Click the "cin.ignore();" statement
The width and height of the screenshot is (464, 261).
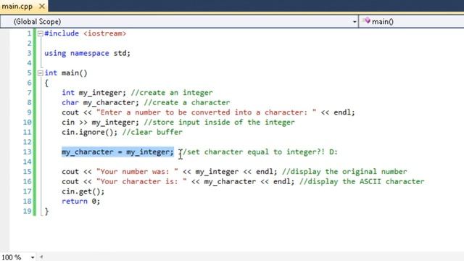90,132
